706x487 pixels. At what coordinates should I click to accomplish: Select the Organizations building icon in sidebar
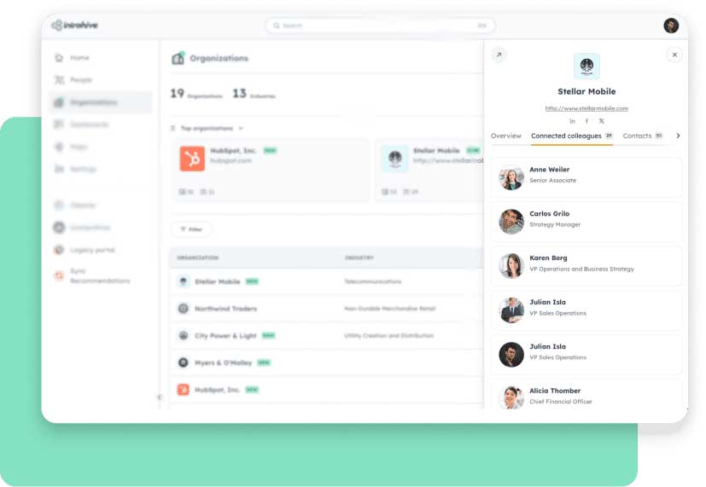(59, 102)
